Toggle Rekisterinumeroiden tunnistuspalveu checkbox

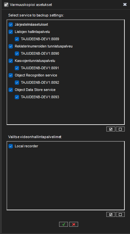pos(11,46)
